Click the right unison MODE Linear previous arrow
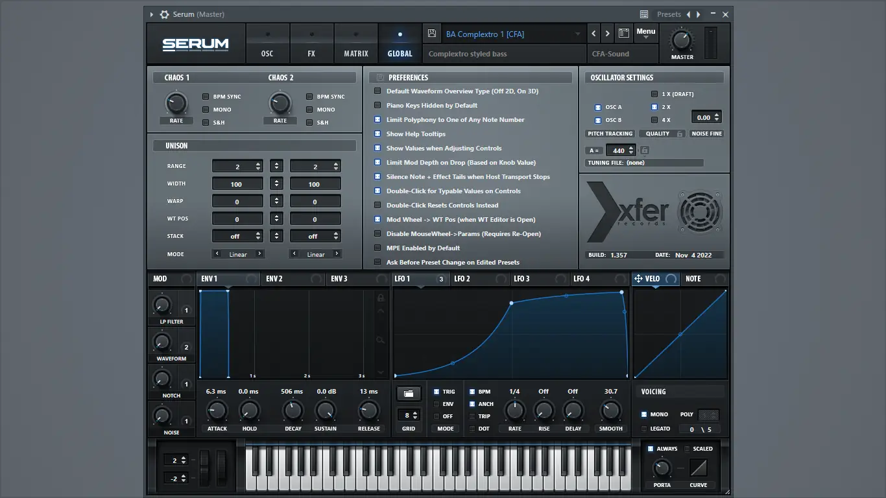 [x=294, y=254]
